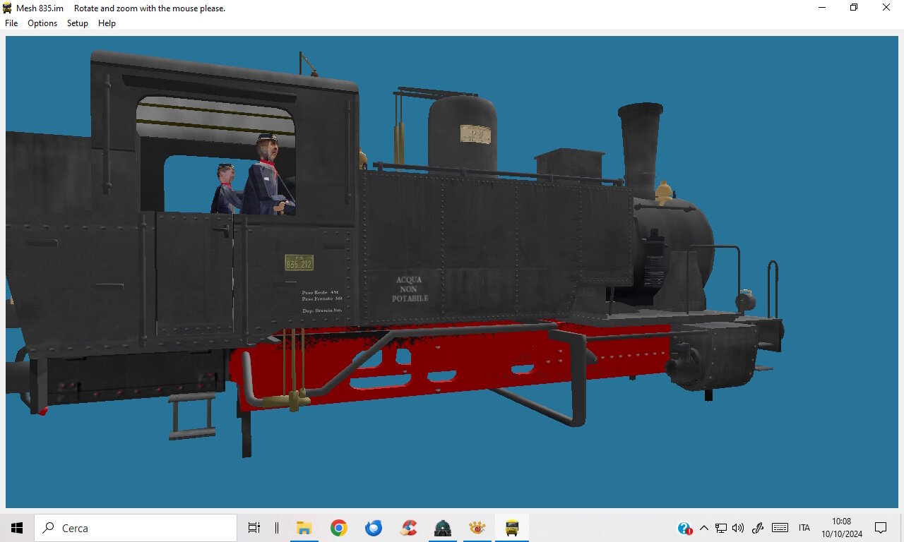Click the yellow train mesh viewer taskbar icon
904x542 pixels.
point(512,528)
